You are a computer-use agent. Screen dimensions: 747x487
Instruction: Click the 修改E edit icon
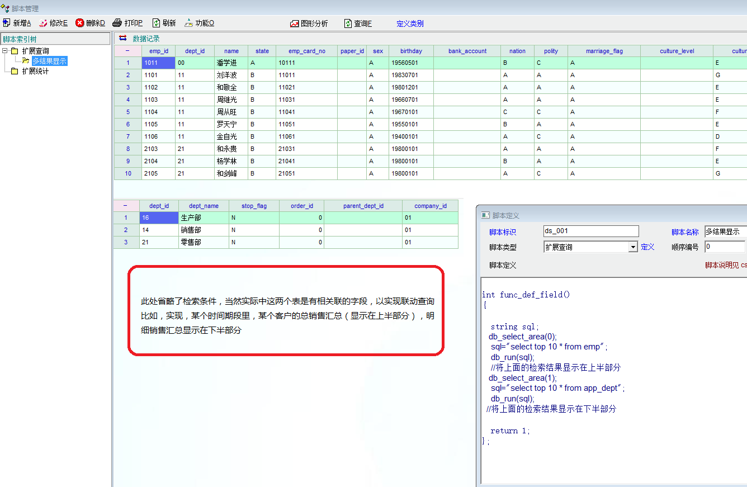(43, 23)
